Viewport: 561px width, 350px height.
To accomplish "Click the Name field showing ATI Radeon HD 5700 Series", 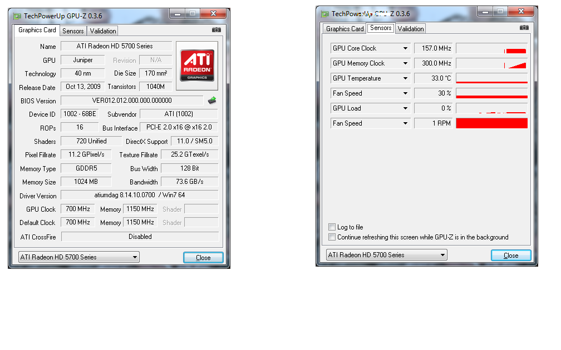I will click(x=116, y=46).
